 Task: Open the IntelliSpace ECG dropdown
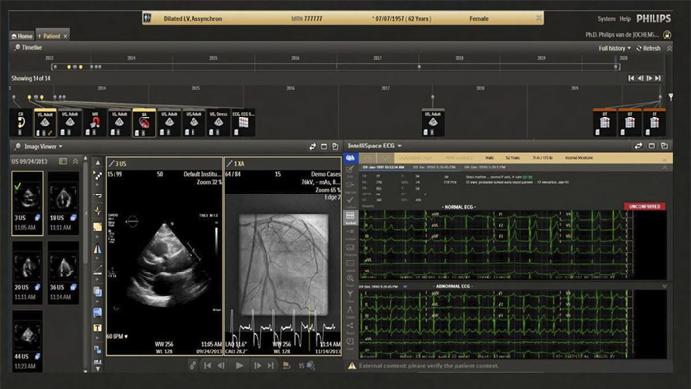[x=374, y=146]
